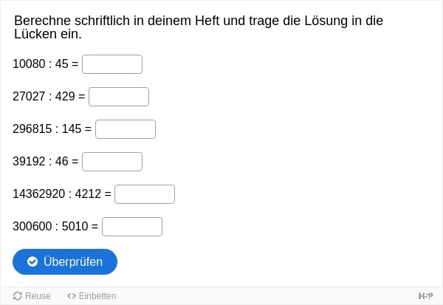Focus the answer field for 27027 : 429
443x305 pixels.
click(x=119, y=97)
